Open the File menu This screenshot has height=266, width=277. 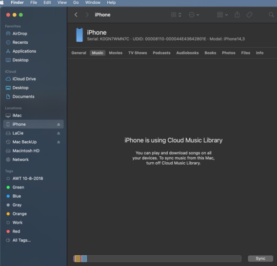pyautogui.click(x=34, y=2)
